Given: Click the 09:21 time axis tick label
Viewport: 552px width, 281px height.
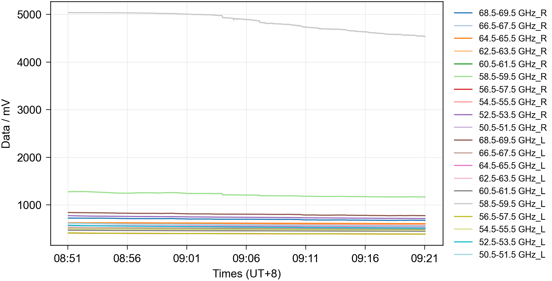Looking at the screenshot, I should (424, 258).
